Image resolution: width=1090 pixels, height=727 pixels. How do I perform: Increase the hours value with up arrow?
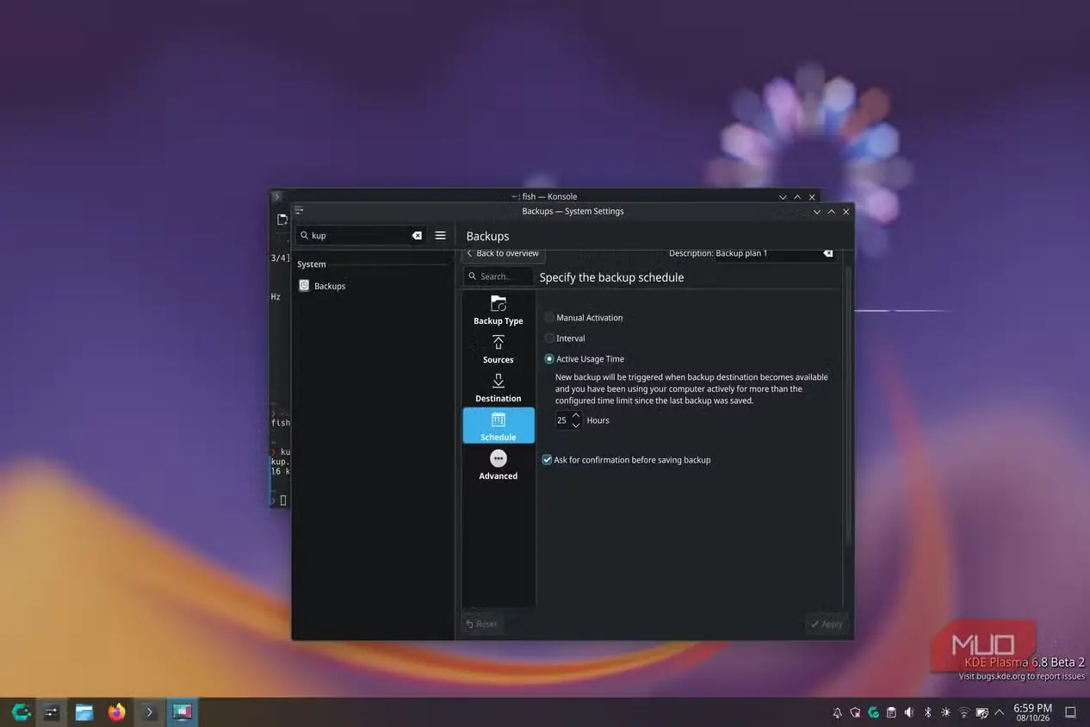tap(576, 415)
